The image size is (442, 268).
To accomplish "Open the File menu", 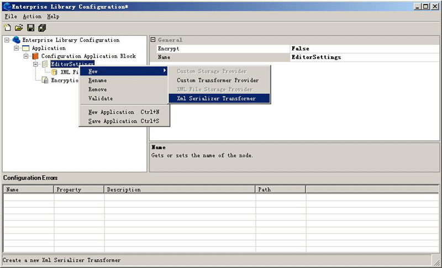I will click(x=11, y=17).
